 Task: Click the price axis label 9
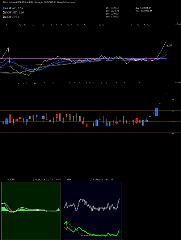click(173, 100)
